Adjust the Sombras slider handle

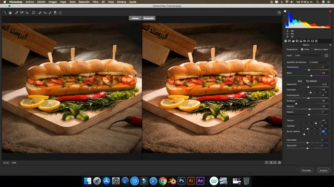tap(296, 103)
